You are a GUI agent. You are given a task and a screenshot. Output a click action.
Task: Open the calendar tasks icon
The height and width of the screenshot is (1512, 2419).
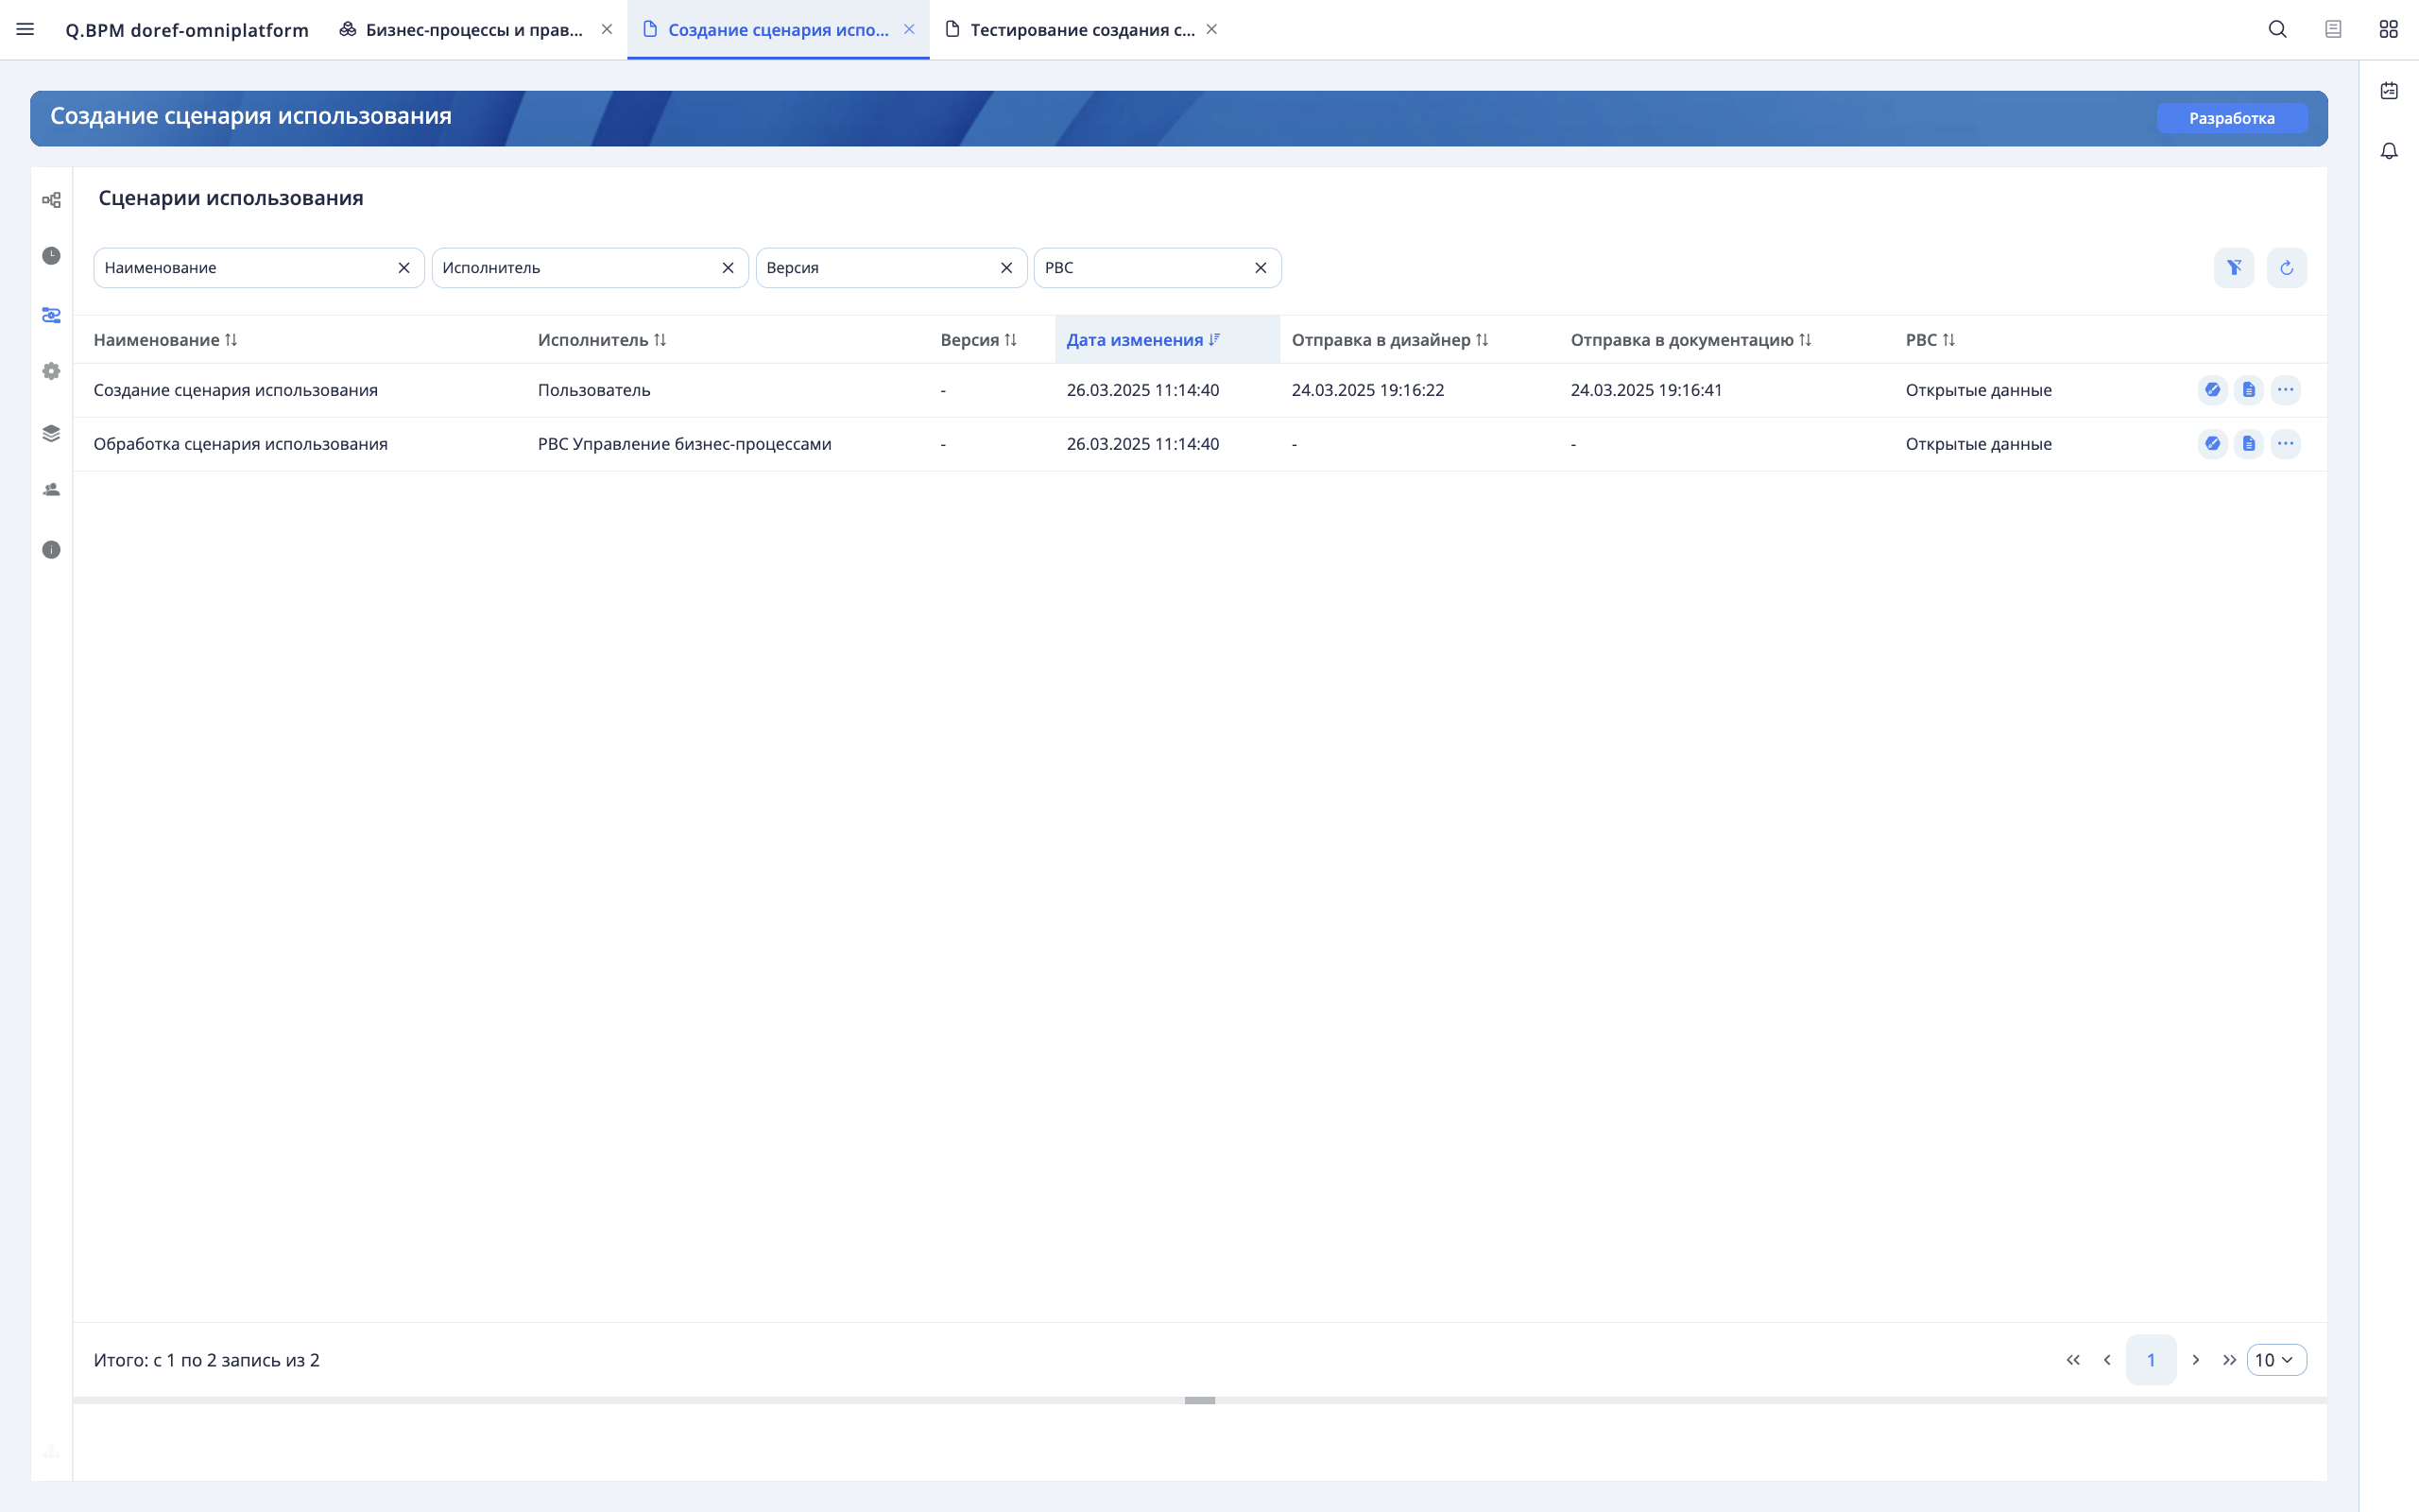tap(2389, 91)
